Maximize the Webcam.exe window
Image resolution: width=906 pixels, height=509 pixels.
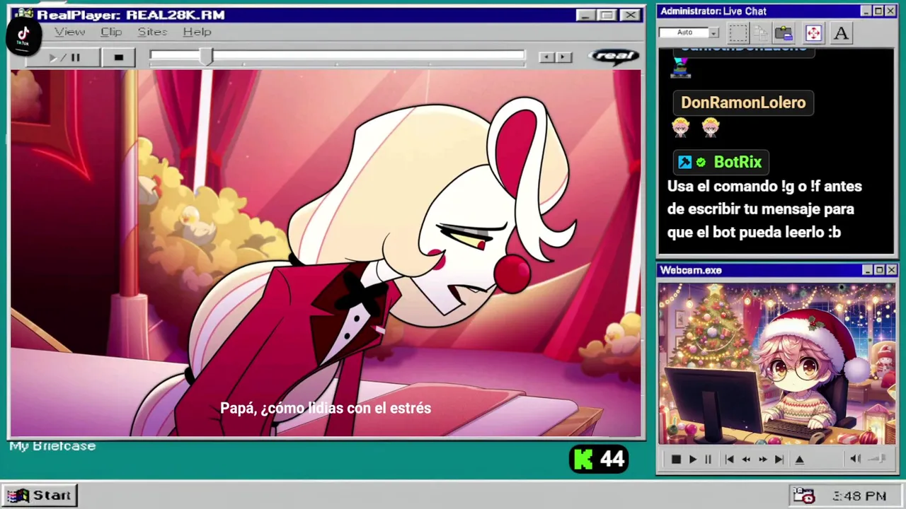pos(879,270)
